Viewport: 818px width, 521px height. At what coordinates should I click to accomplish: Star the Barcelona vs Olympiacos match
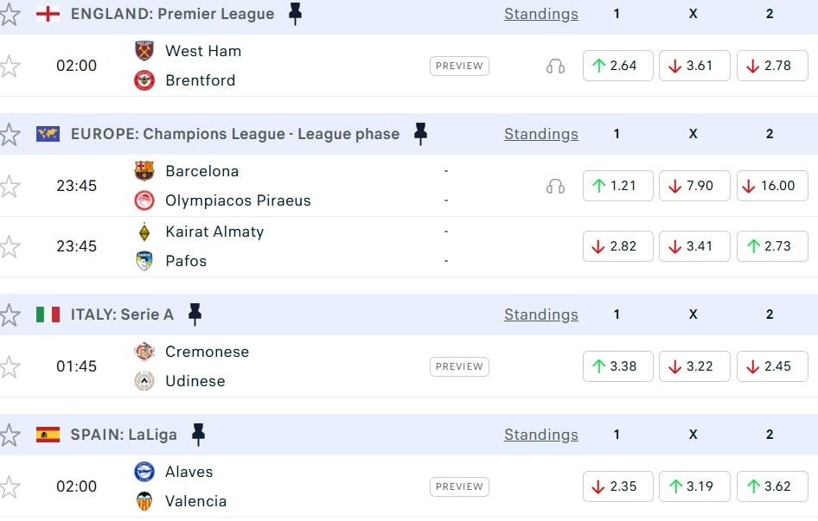(10, 186)
